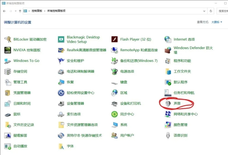Screen dimensions: 228x155
Task: Open BitLocker 驱动器加密 icon
Action: coord(8,39)
